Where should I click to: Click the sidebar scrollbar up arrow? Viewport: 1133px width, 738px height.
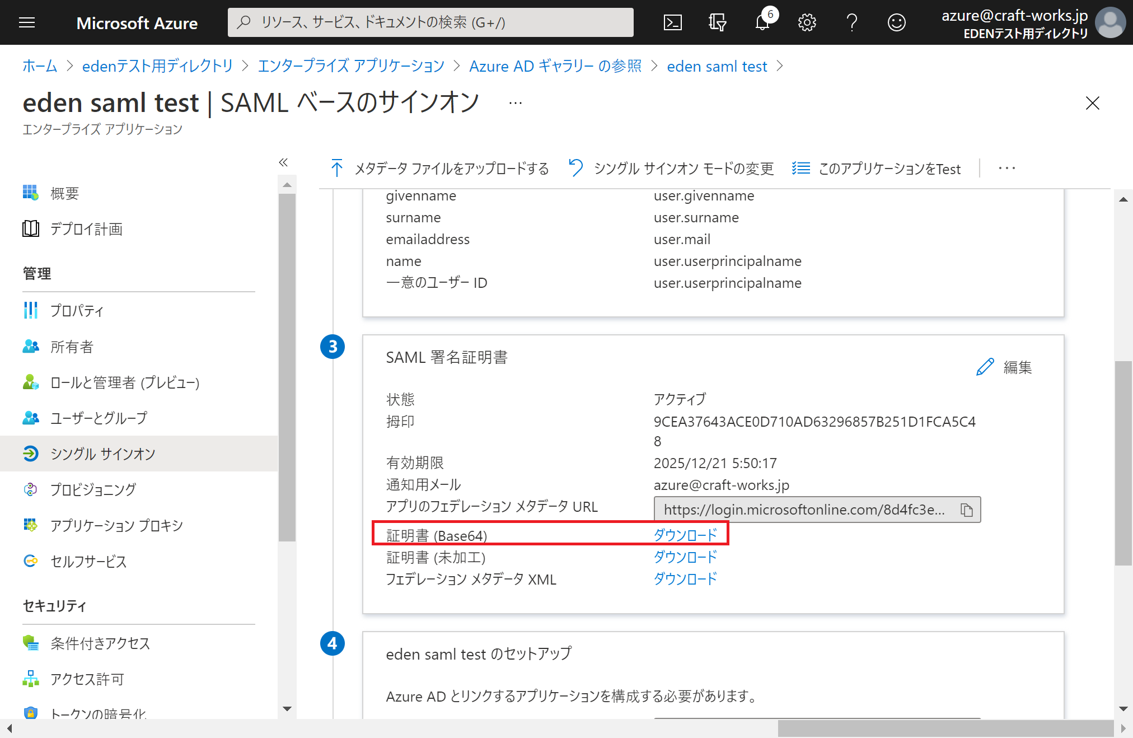287,184
